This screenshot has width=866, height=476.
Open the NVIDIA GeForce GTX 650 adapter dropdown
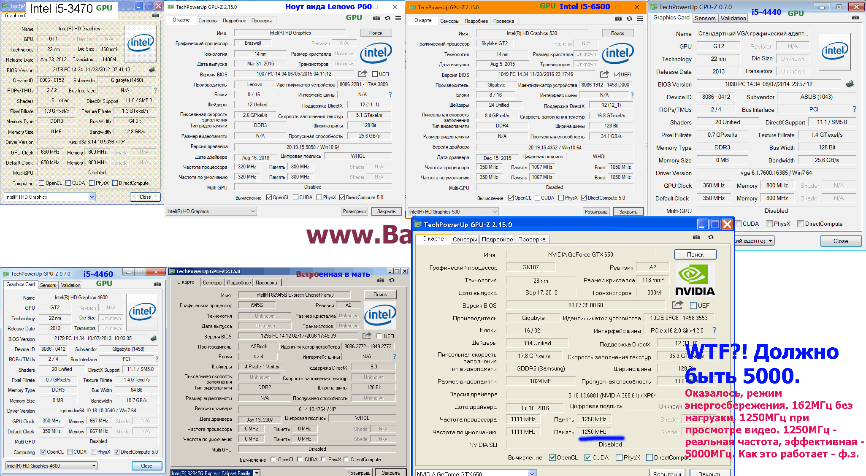(x=476, y=473)
